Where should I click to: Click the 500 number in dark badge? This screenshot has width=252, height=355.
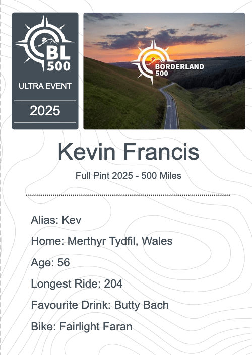click(58, 66)
